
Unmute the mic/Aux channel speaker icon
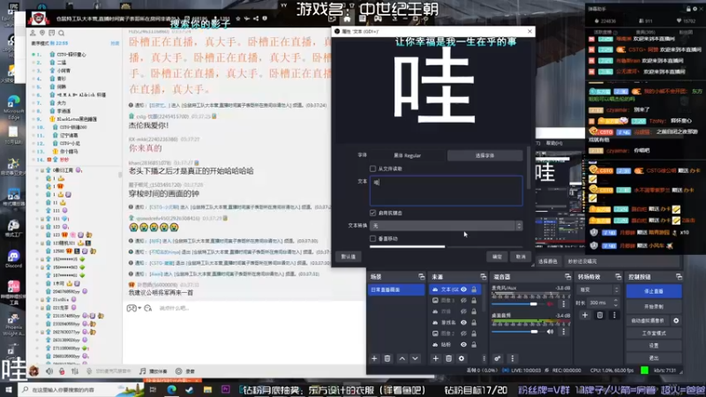(x=550, y=303)
